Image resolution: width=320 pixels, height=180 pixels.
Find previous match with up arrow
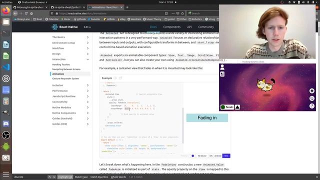pyautogui.click(x=49, y=177)
